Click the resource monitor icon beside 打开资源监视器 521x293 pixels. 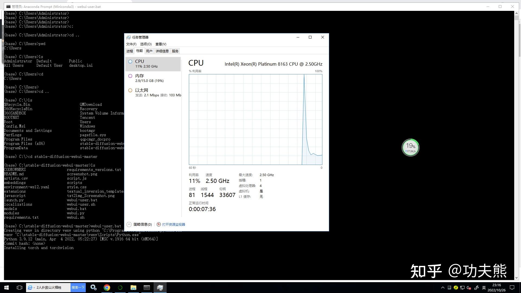159,224
